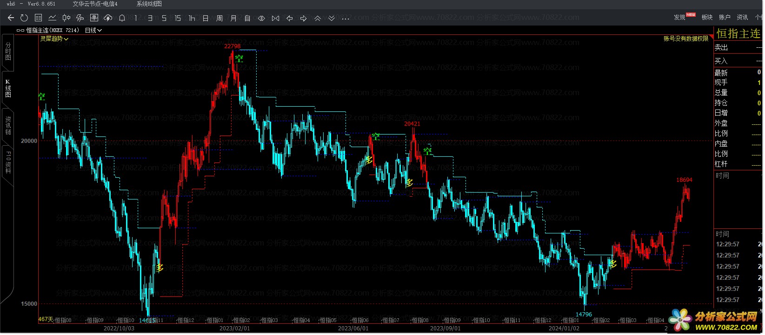The width and height of the screenshot is (765, 335).
Task: Open the 板块 menu
Action: [707, 17]
